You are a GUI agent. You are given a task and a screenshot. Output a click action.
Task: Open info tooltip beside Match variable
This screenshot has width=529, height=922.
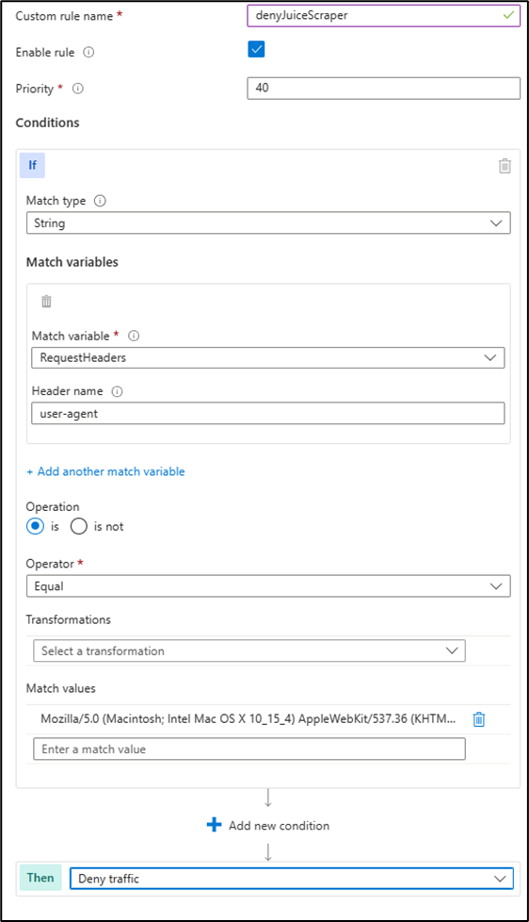point(134,336)
